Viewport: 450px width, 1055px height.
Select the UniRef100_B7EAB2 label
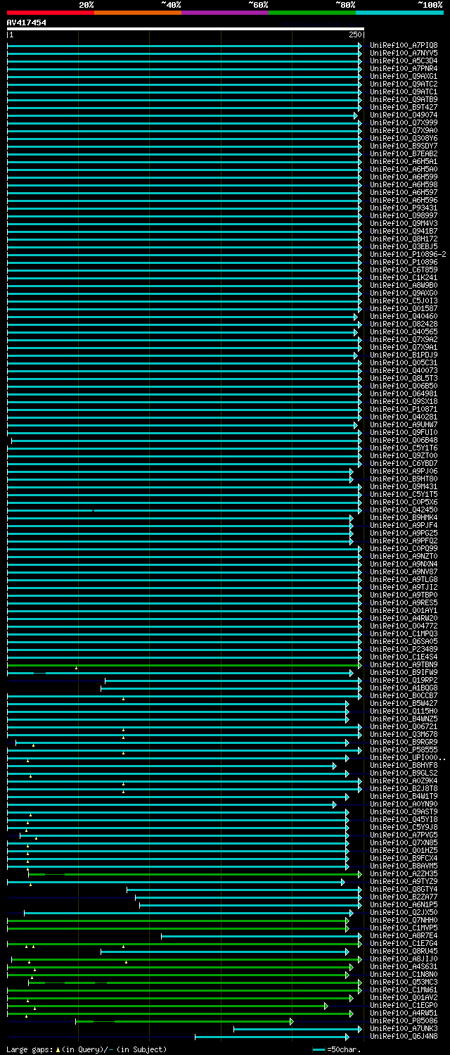(x=404, y=153)
